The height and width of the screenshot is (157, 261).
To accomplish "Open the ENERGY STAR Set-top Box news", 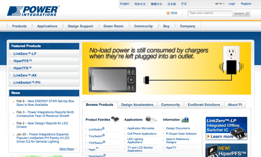I will (45, 103).
